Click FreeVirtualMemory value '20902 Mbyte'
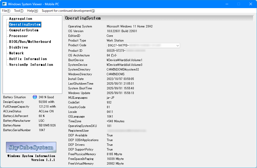The height and width of the screenshot is (168, 257). tap(115, 164)
